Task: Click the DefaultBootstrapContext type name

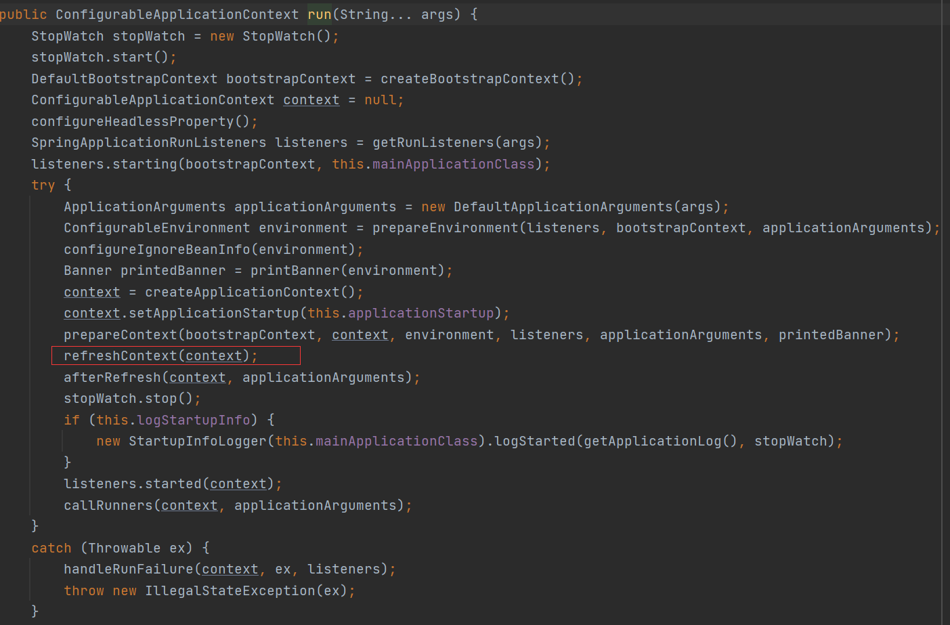Action: (124, 79)
